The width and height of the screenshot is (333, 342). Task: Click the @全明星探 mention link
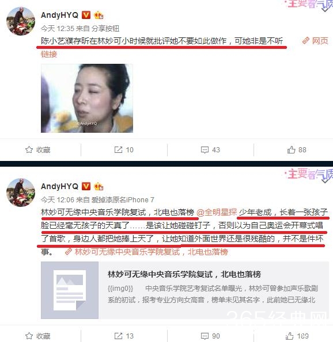tap(217, 212)
